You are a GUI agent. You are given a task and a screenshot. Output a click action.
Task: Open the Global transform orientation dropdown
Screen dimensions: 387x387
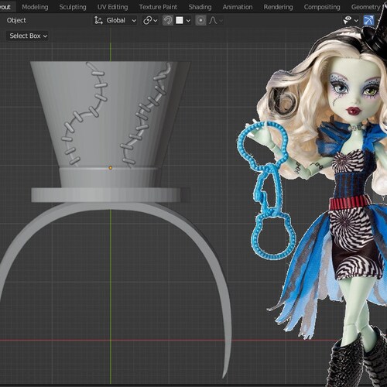pyautogui.click(x=115, y=20)
